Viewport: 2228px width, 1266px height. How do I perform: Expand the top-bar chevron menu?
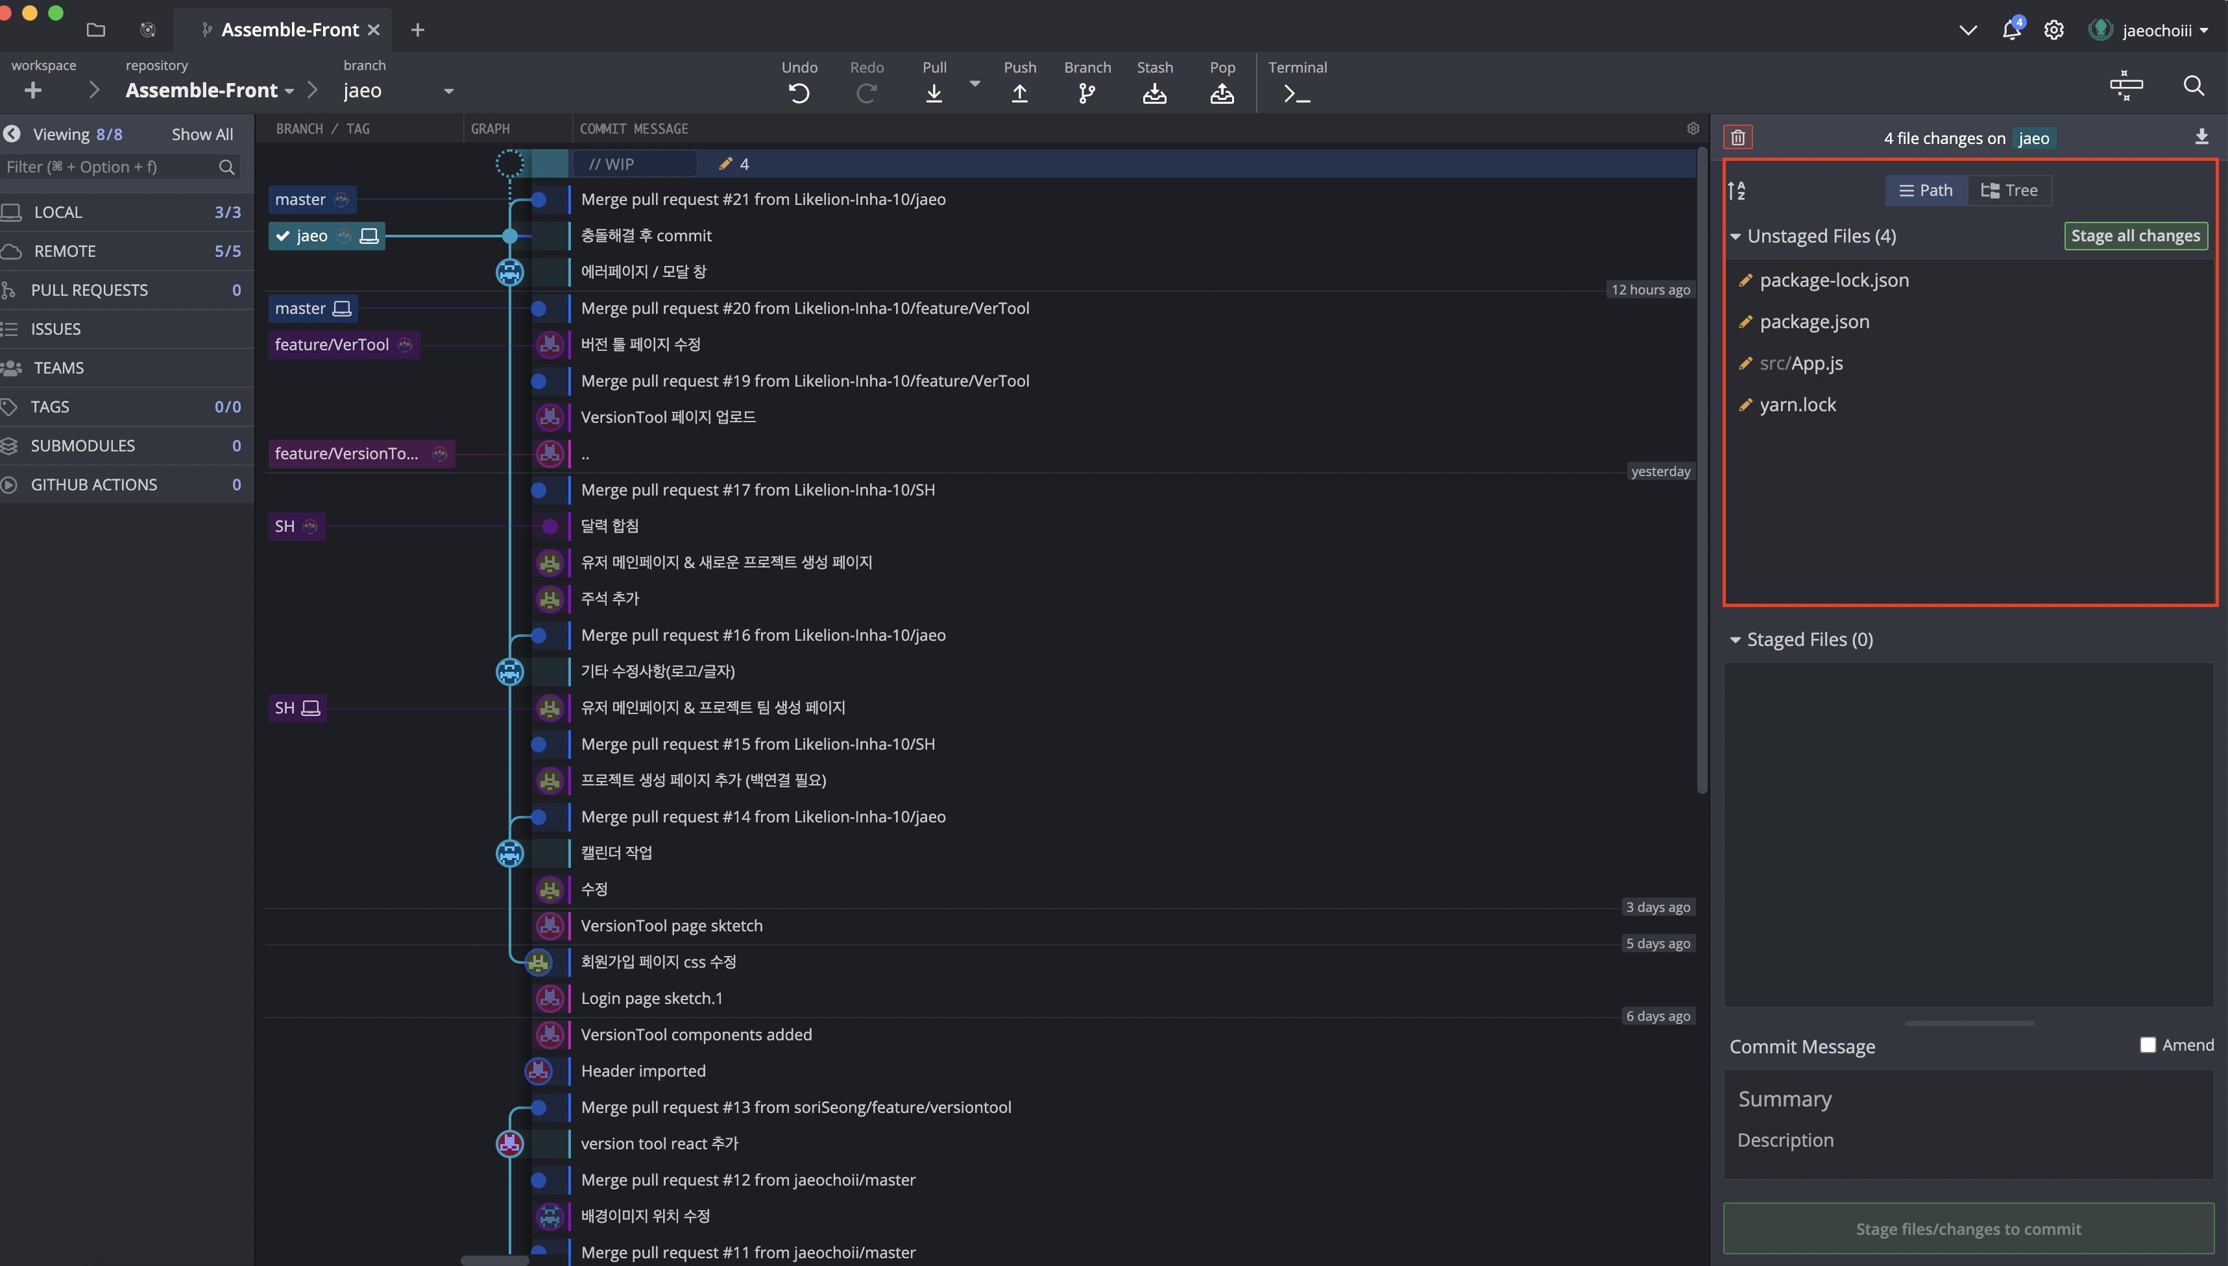tap(1968, 30)
